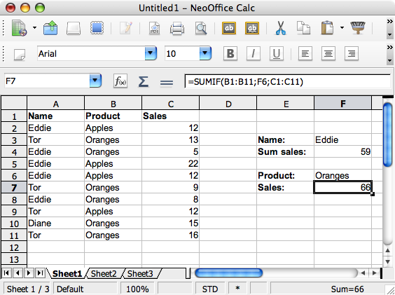Viewport: 395px width, 295px height.
Task: Toggle Underline formatting button
Action: point(277,53)
